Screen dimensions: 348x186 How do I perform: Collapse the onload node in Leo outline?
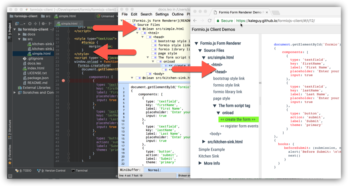click(x=153, y=61)
